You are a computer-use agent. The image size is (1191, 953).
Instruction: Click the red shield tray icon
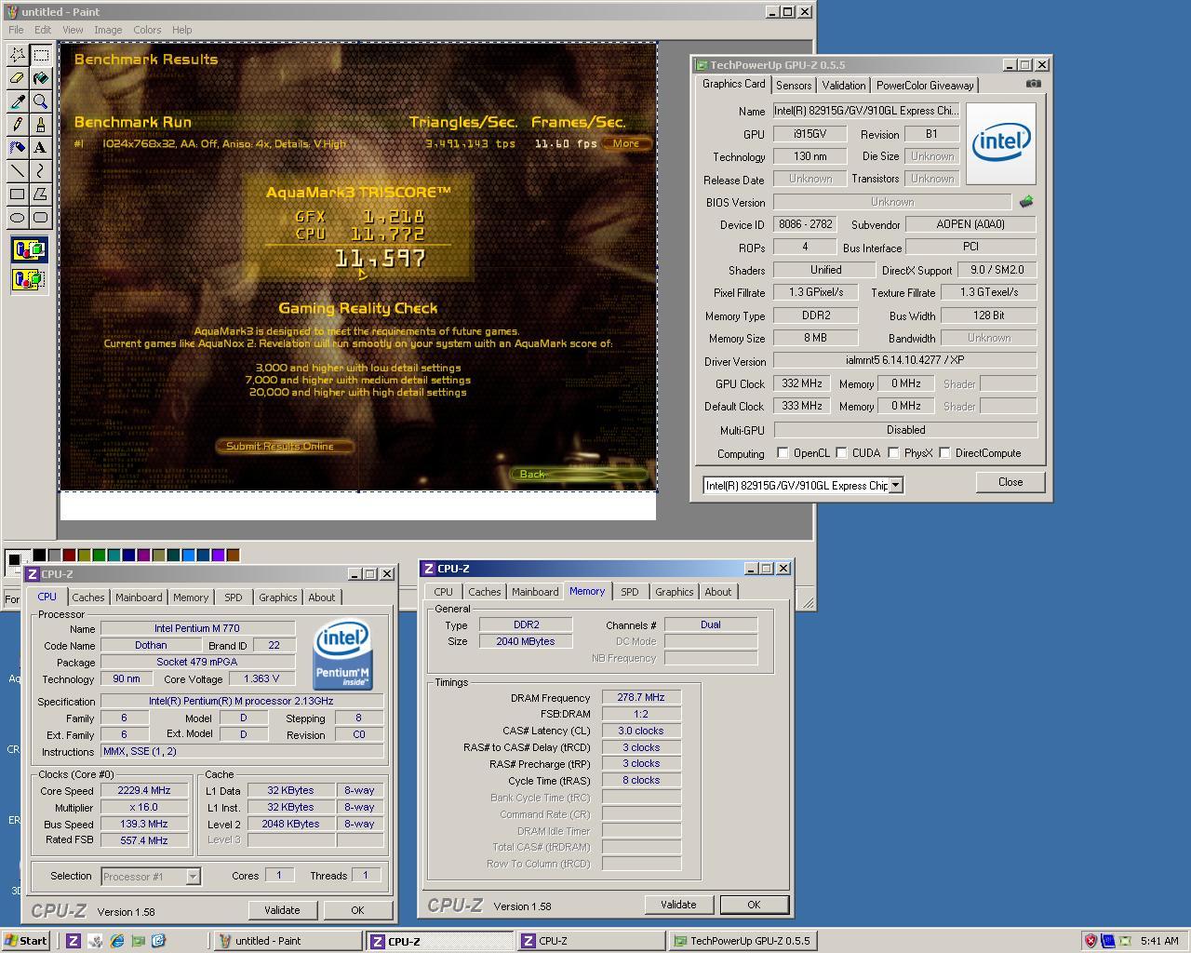[1091, 941]
